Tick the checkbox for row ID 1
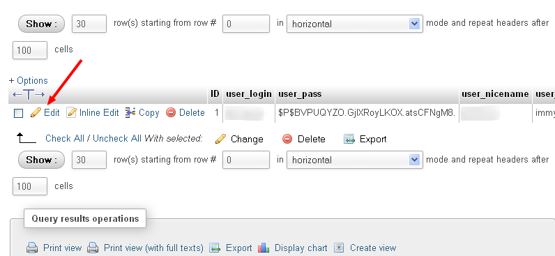Screen dimensions: 555x256 pyautogui.click(x=18, y=113)
